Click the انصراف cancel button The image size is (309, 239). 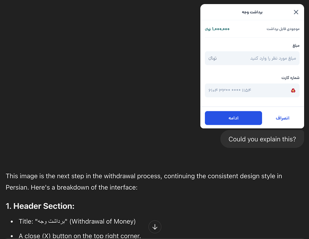pos(283,118)
